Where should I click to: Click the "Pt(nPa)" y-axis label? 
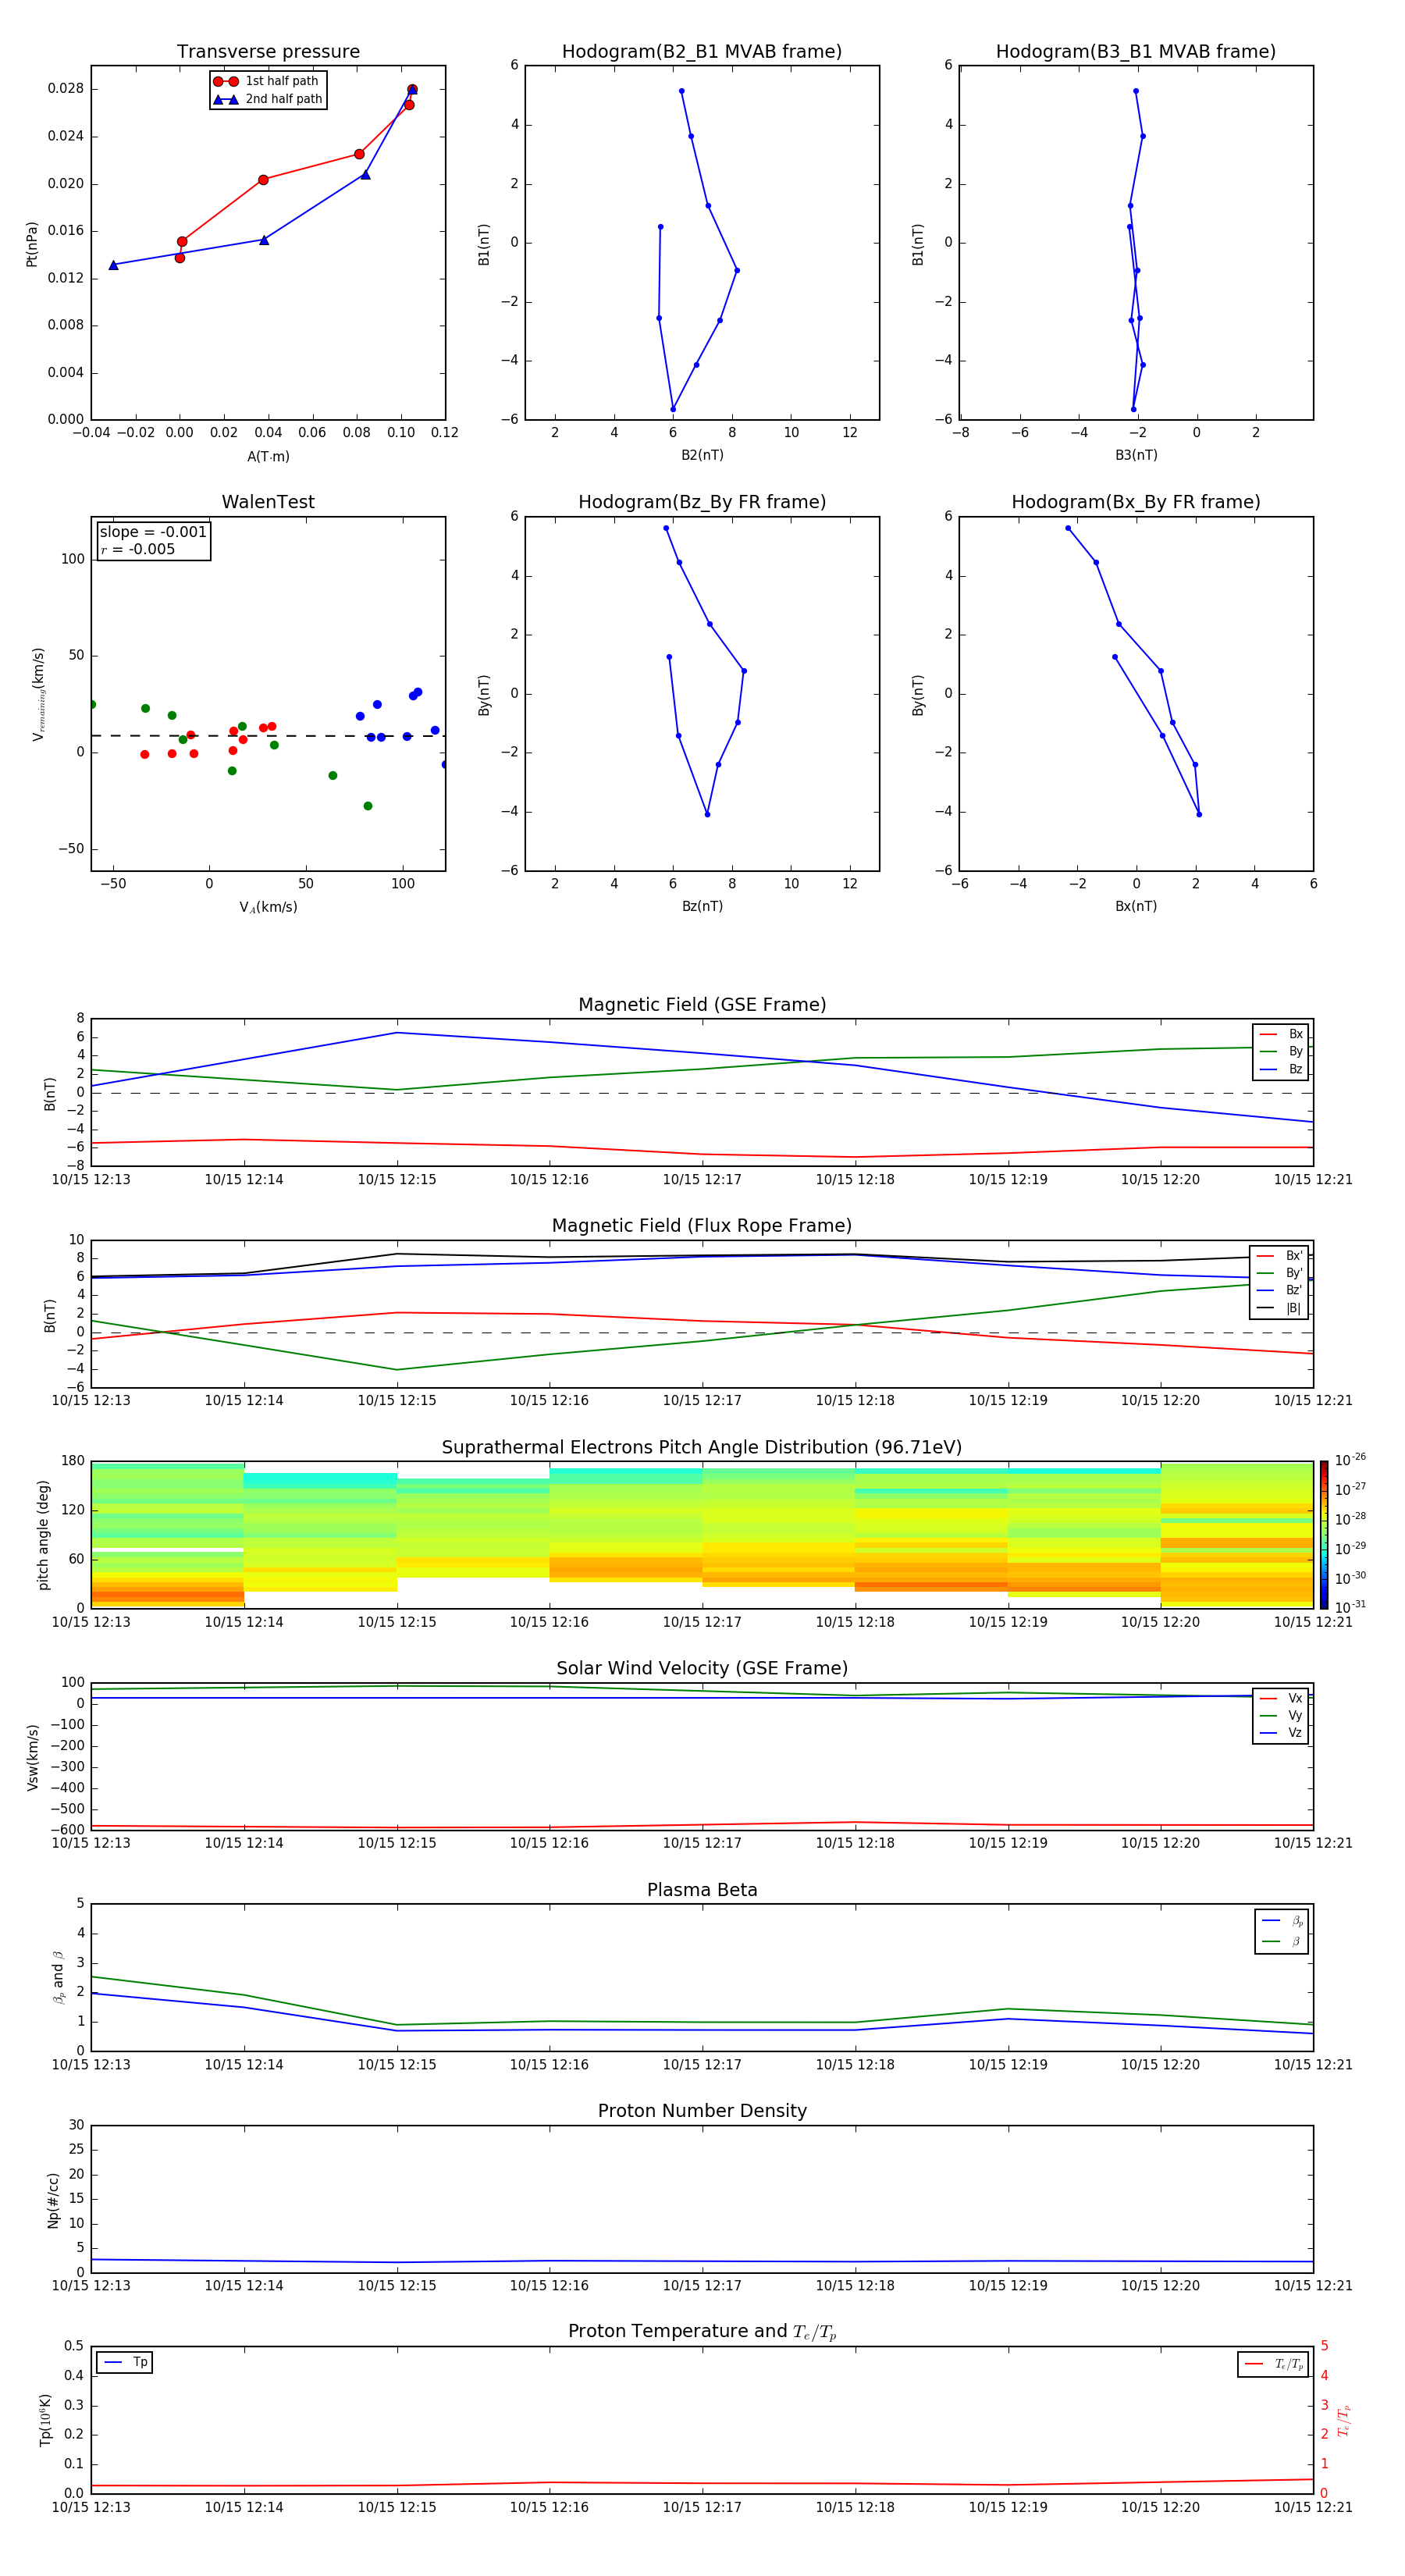coord(31,243)
